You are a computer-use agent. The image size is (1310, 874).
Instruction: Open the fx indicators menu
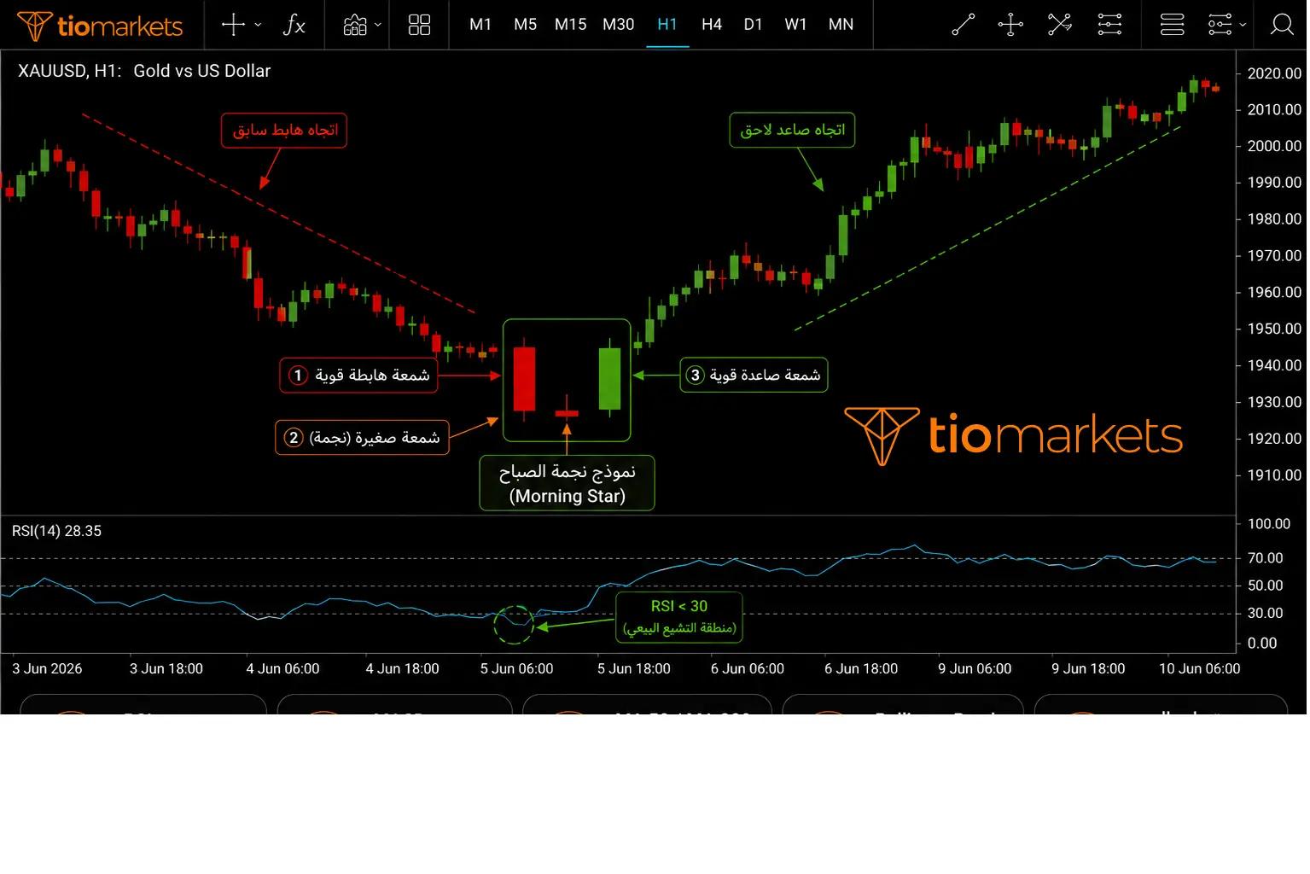point(294,25)
